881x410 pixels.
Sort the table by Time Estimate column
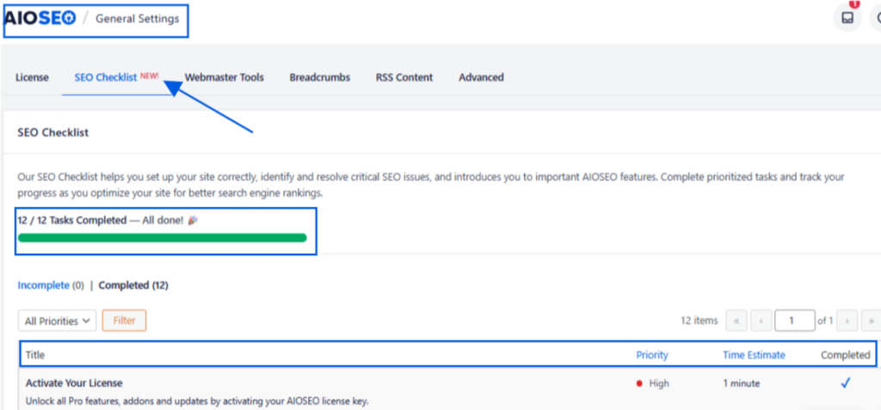(x=754, y=355)
